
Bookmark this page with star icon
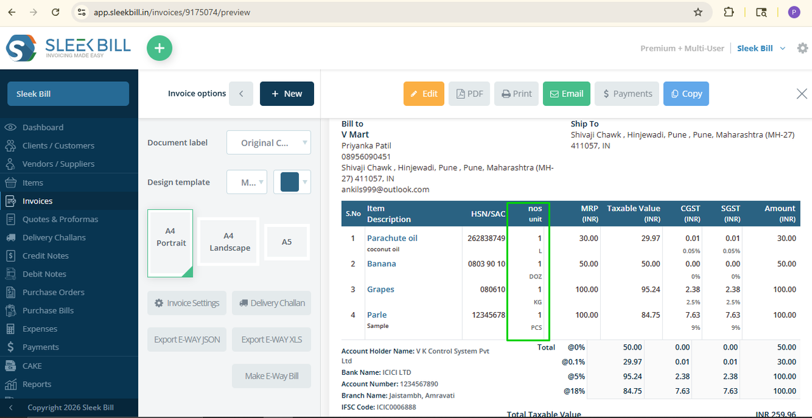coord(698,12)
